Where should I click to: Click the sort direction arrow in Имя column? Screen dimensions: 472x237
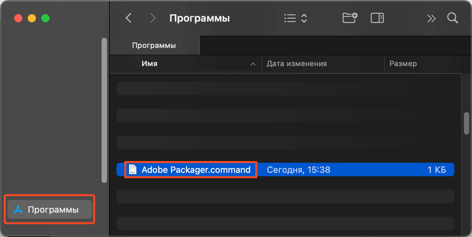[x=253, y=64]
